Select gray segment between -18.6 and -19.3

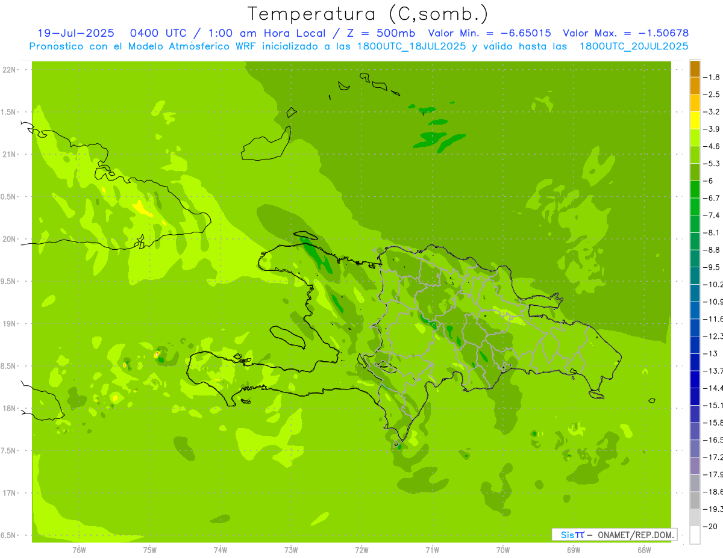(x=695, y=500)
